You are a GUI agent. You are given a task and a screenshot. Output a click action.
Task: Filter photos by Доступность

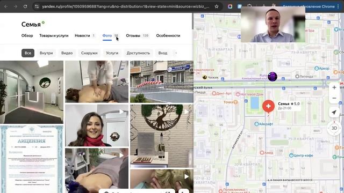point(138,53)
